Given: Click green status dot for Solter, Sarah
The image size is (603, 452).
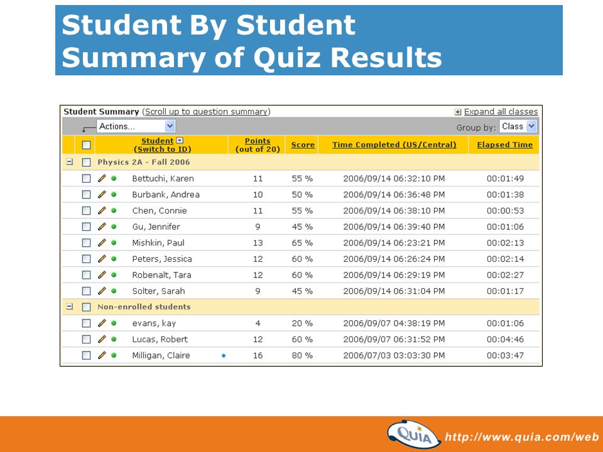Looking at the screenshot, I should [x=114, y=291].
